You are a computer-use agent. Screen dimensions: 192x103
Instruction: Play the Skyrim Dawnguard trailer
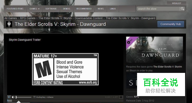9,97
